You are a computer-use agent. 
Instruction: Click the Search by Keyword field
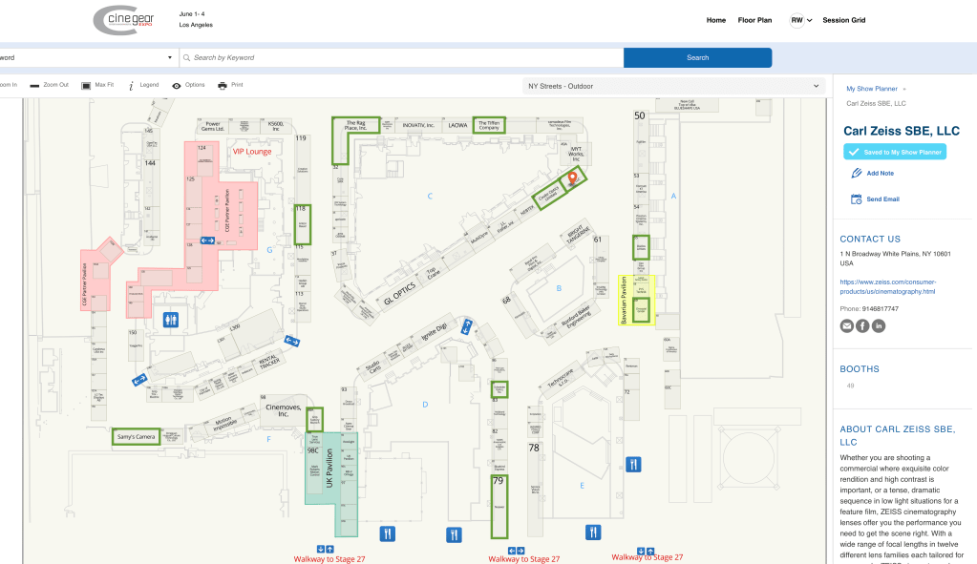(401, 57)
